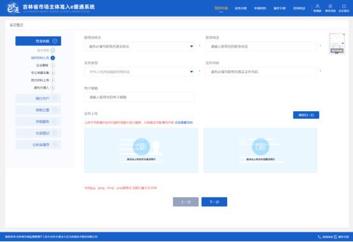This screenshot has height=242, width=353.
Task: Select step 6 委托代理人 circle
Action: pos(53,87)
